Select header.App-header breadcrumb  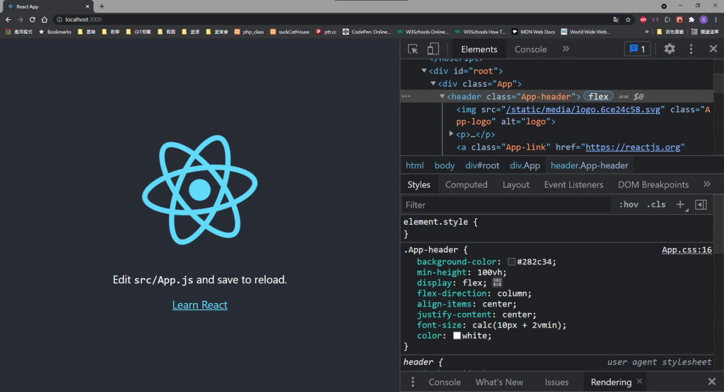tap(589, 165)
